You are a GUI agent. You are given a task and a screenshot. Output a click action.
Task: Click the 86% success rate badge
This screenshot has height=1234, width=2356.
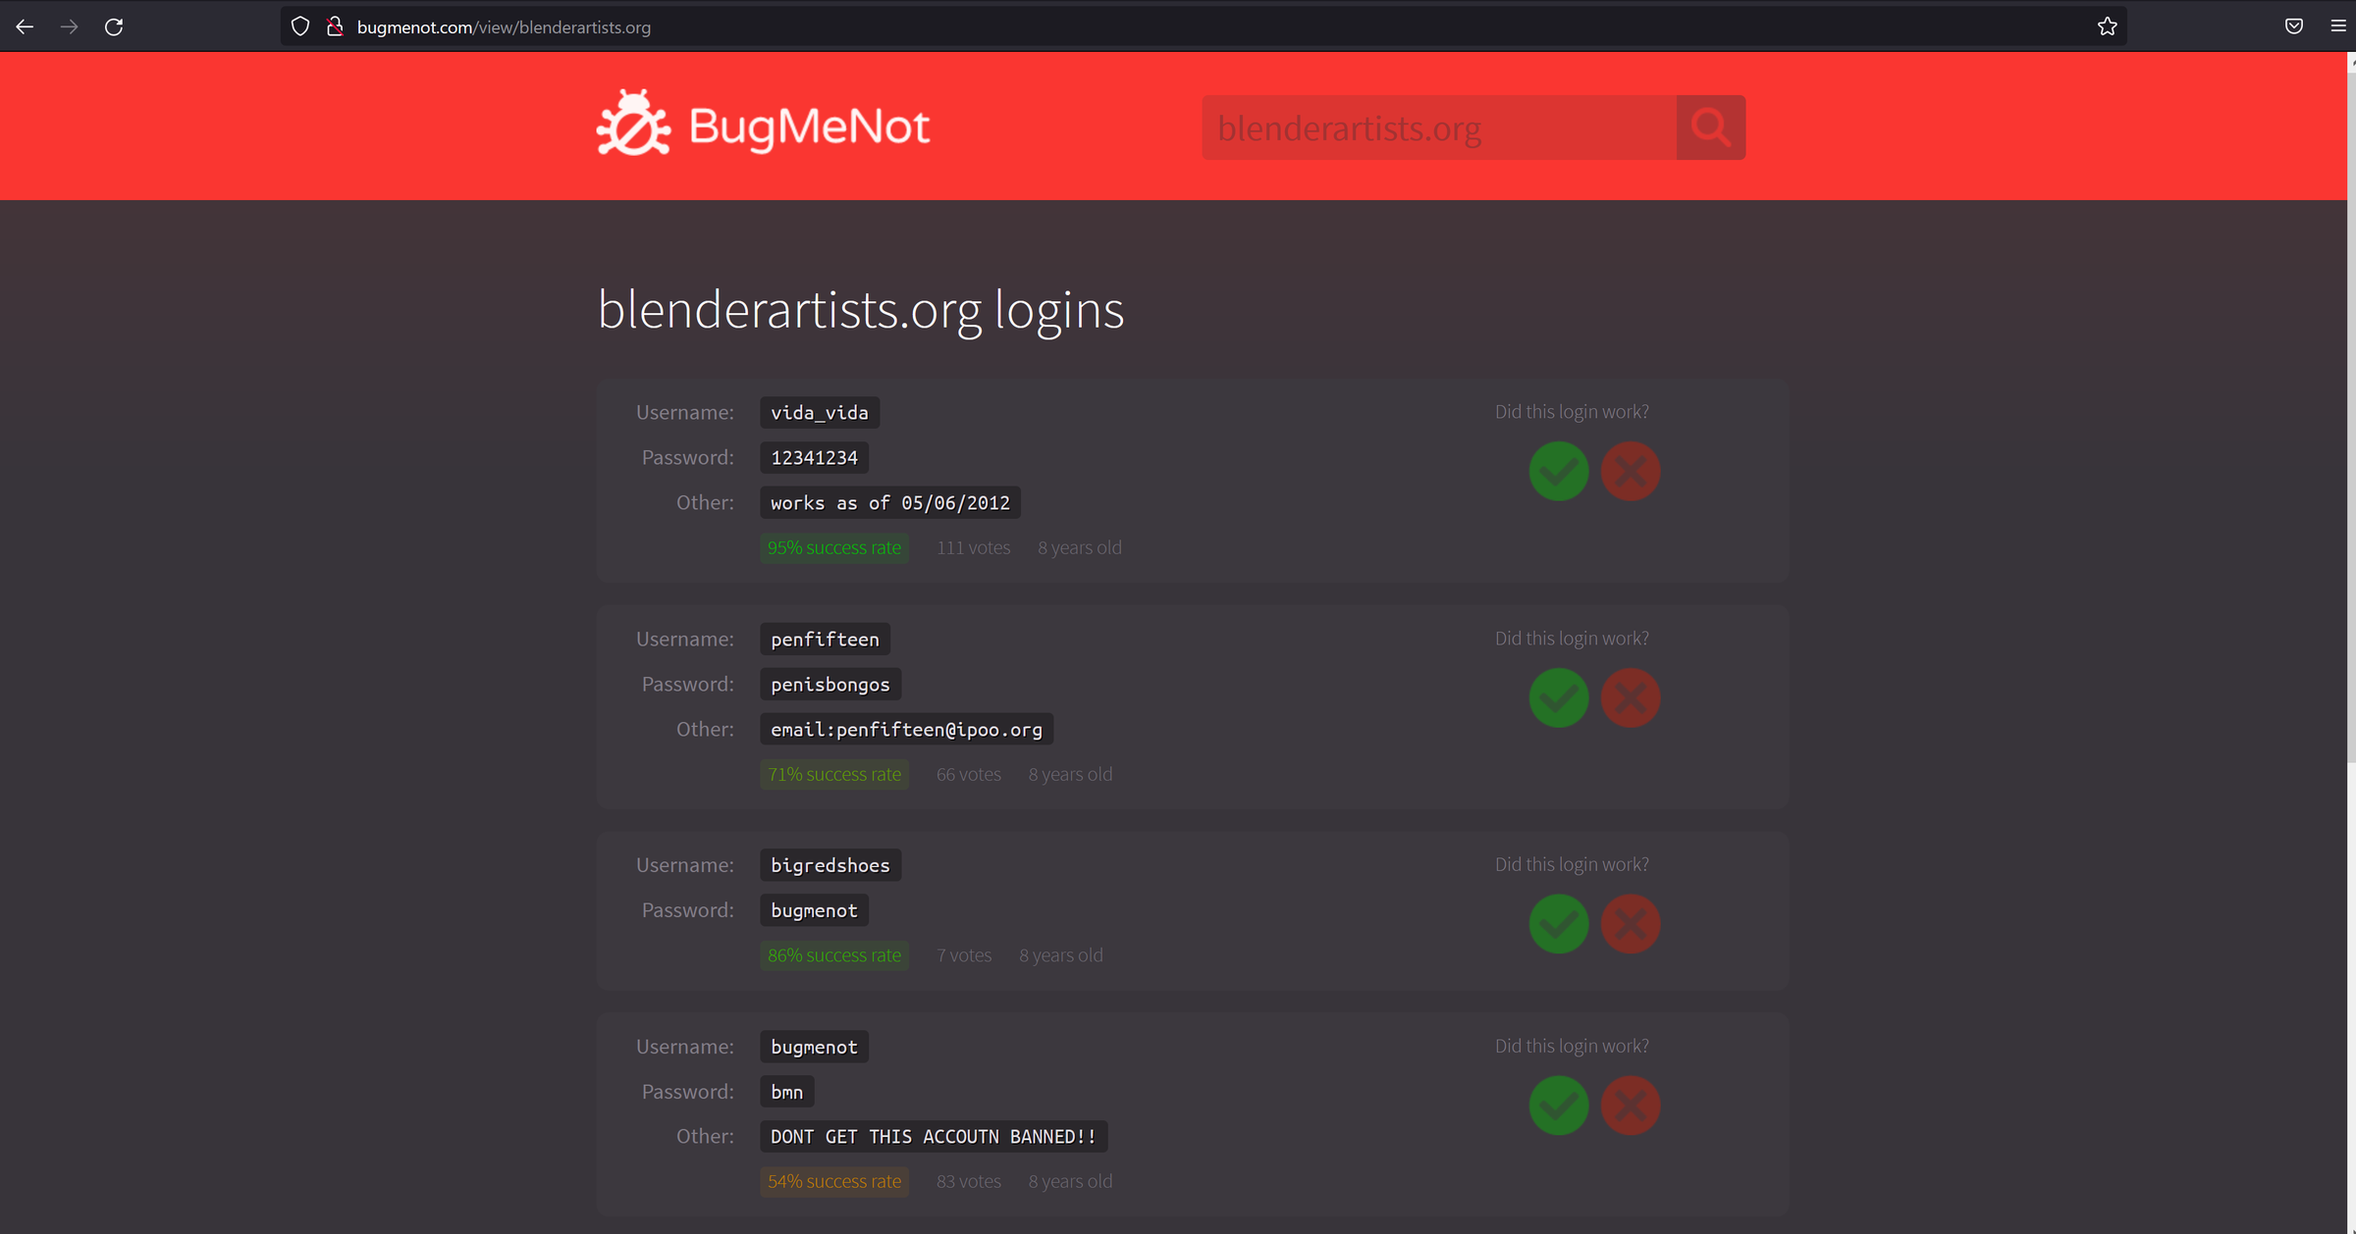click(x=834, y=955)
